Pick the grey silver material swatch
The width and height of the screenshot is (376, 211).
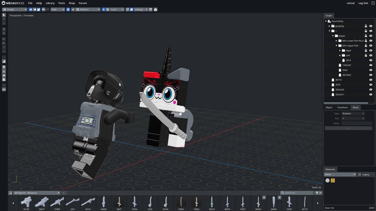tap(327, 180)
